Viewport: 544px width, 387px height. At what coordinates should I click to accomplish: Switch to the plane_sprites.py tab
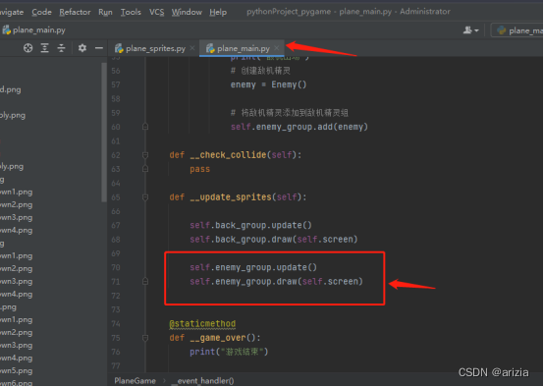[x=150, y=48]
